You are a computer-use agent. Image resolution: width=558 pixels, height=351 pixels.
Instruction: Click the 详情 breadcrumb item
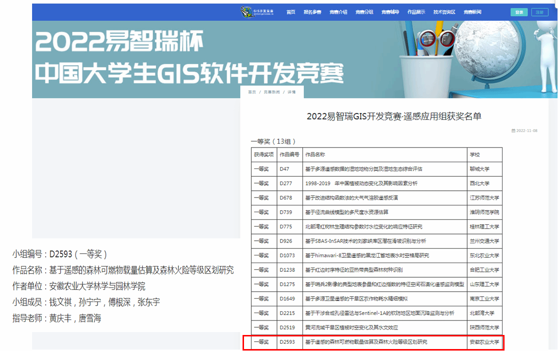click(x=292, y=92)
